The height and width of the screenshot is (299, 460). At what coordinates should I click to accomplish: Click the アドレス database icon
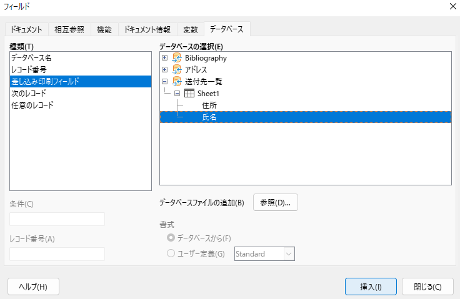click(176, 69)
